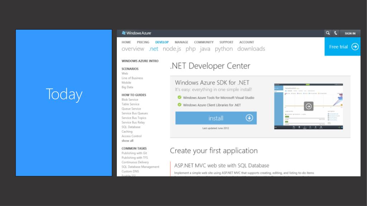Click '.NET Developer Center' page title
Viewport: 367px width, 206px height.
coord(210,66)
